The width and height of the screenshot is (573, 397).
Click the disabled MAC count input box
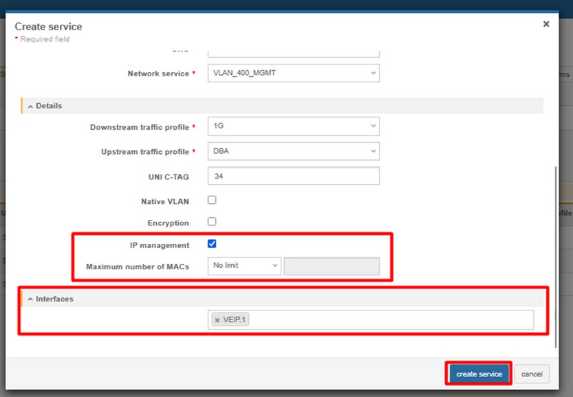coord(332,266)
